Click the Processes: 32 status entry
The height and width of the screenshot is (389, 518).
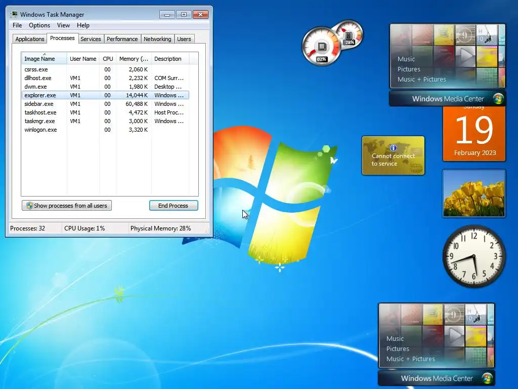27,228
